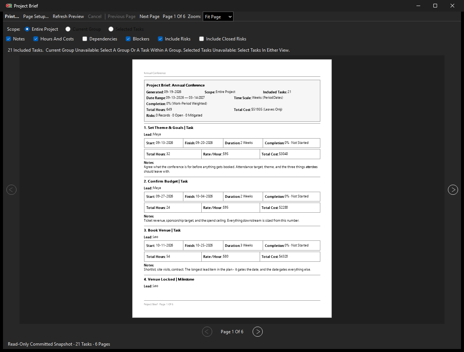Click the bottom Page 1 Of 6 label

(232, 332)
